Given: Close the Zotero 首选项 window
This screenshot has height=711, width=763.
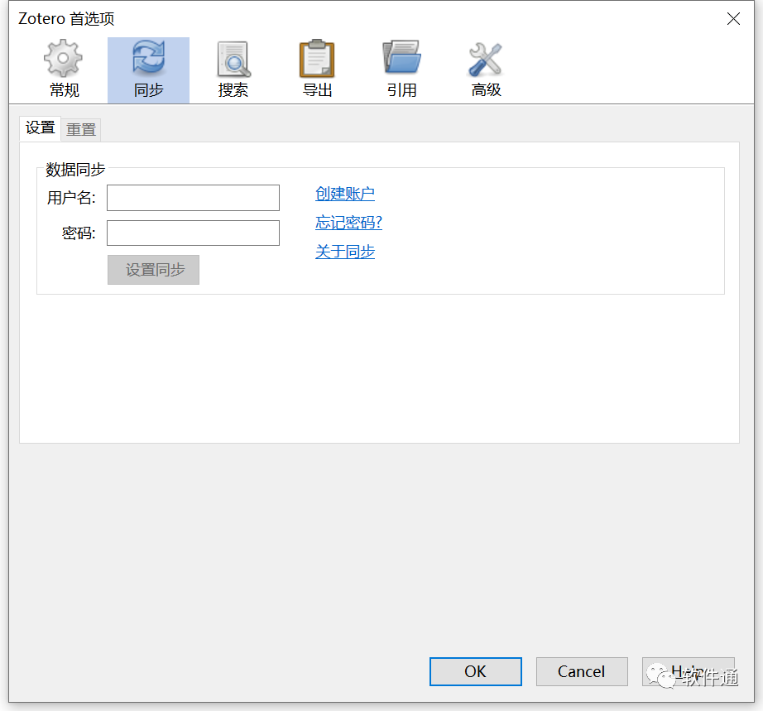Looking at the screenshot, I should point(733,19).
